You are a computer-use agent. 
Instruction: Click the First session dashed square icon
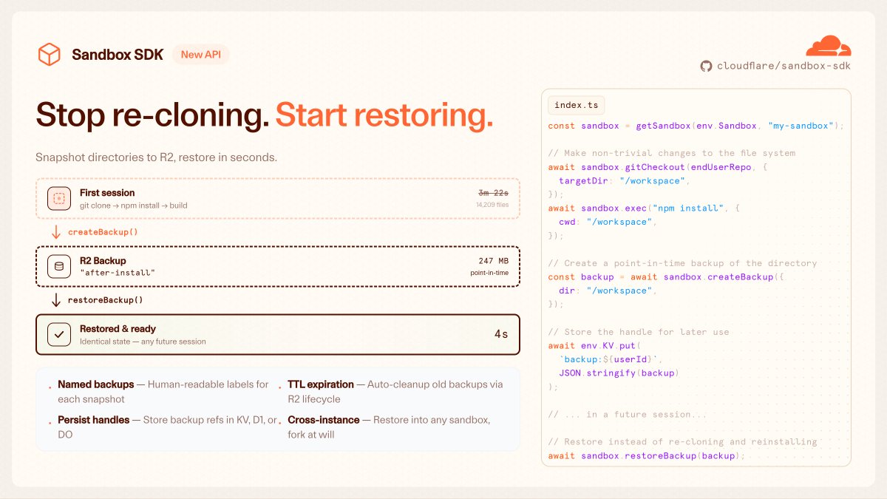[x=59, y=198]
